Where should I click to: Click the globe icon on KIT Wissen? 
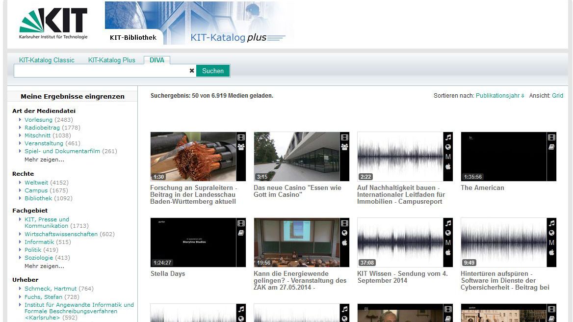pos(448,233)
